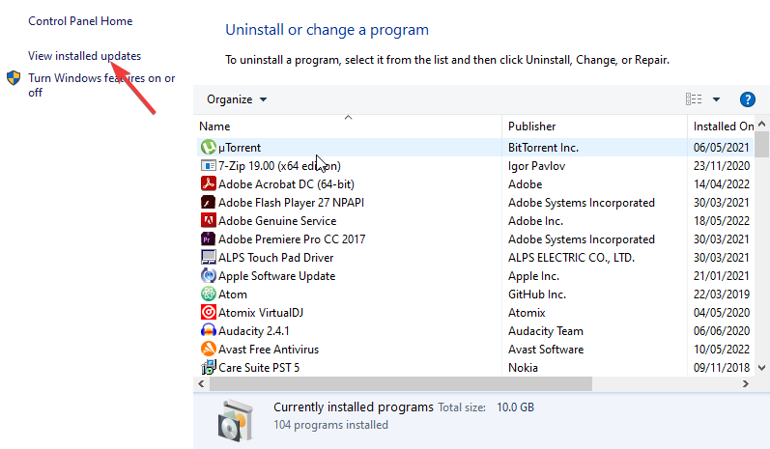770x449 pixels.
Task: Select the Care Suite PST 5 name
Action: click(x=259, y=368)
